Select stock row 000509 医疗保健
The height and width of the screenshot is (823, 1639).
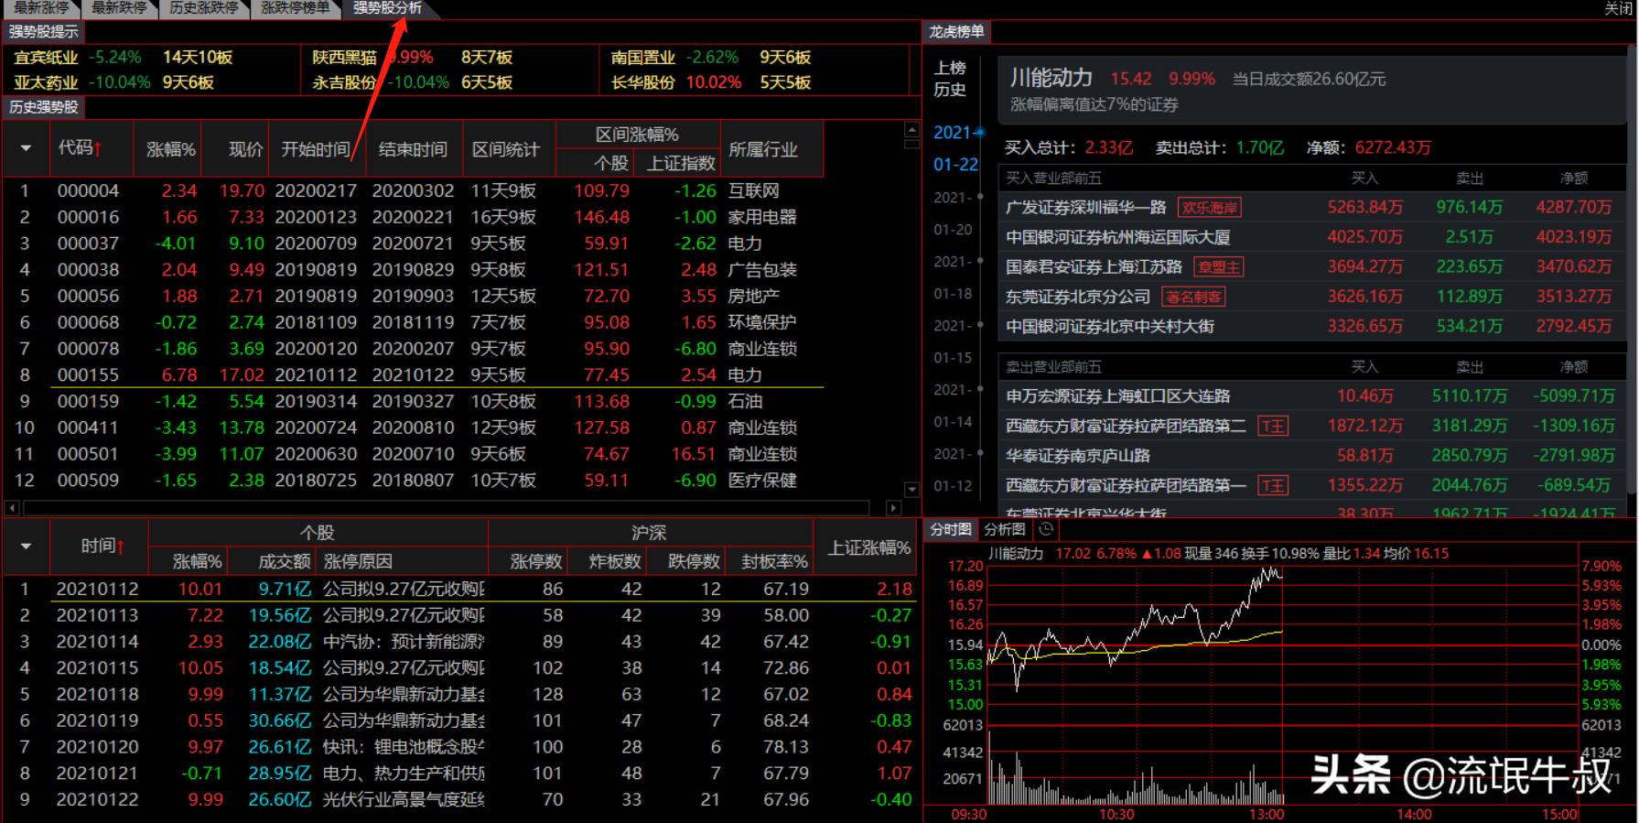click(414, 480)
